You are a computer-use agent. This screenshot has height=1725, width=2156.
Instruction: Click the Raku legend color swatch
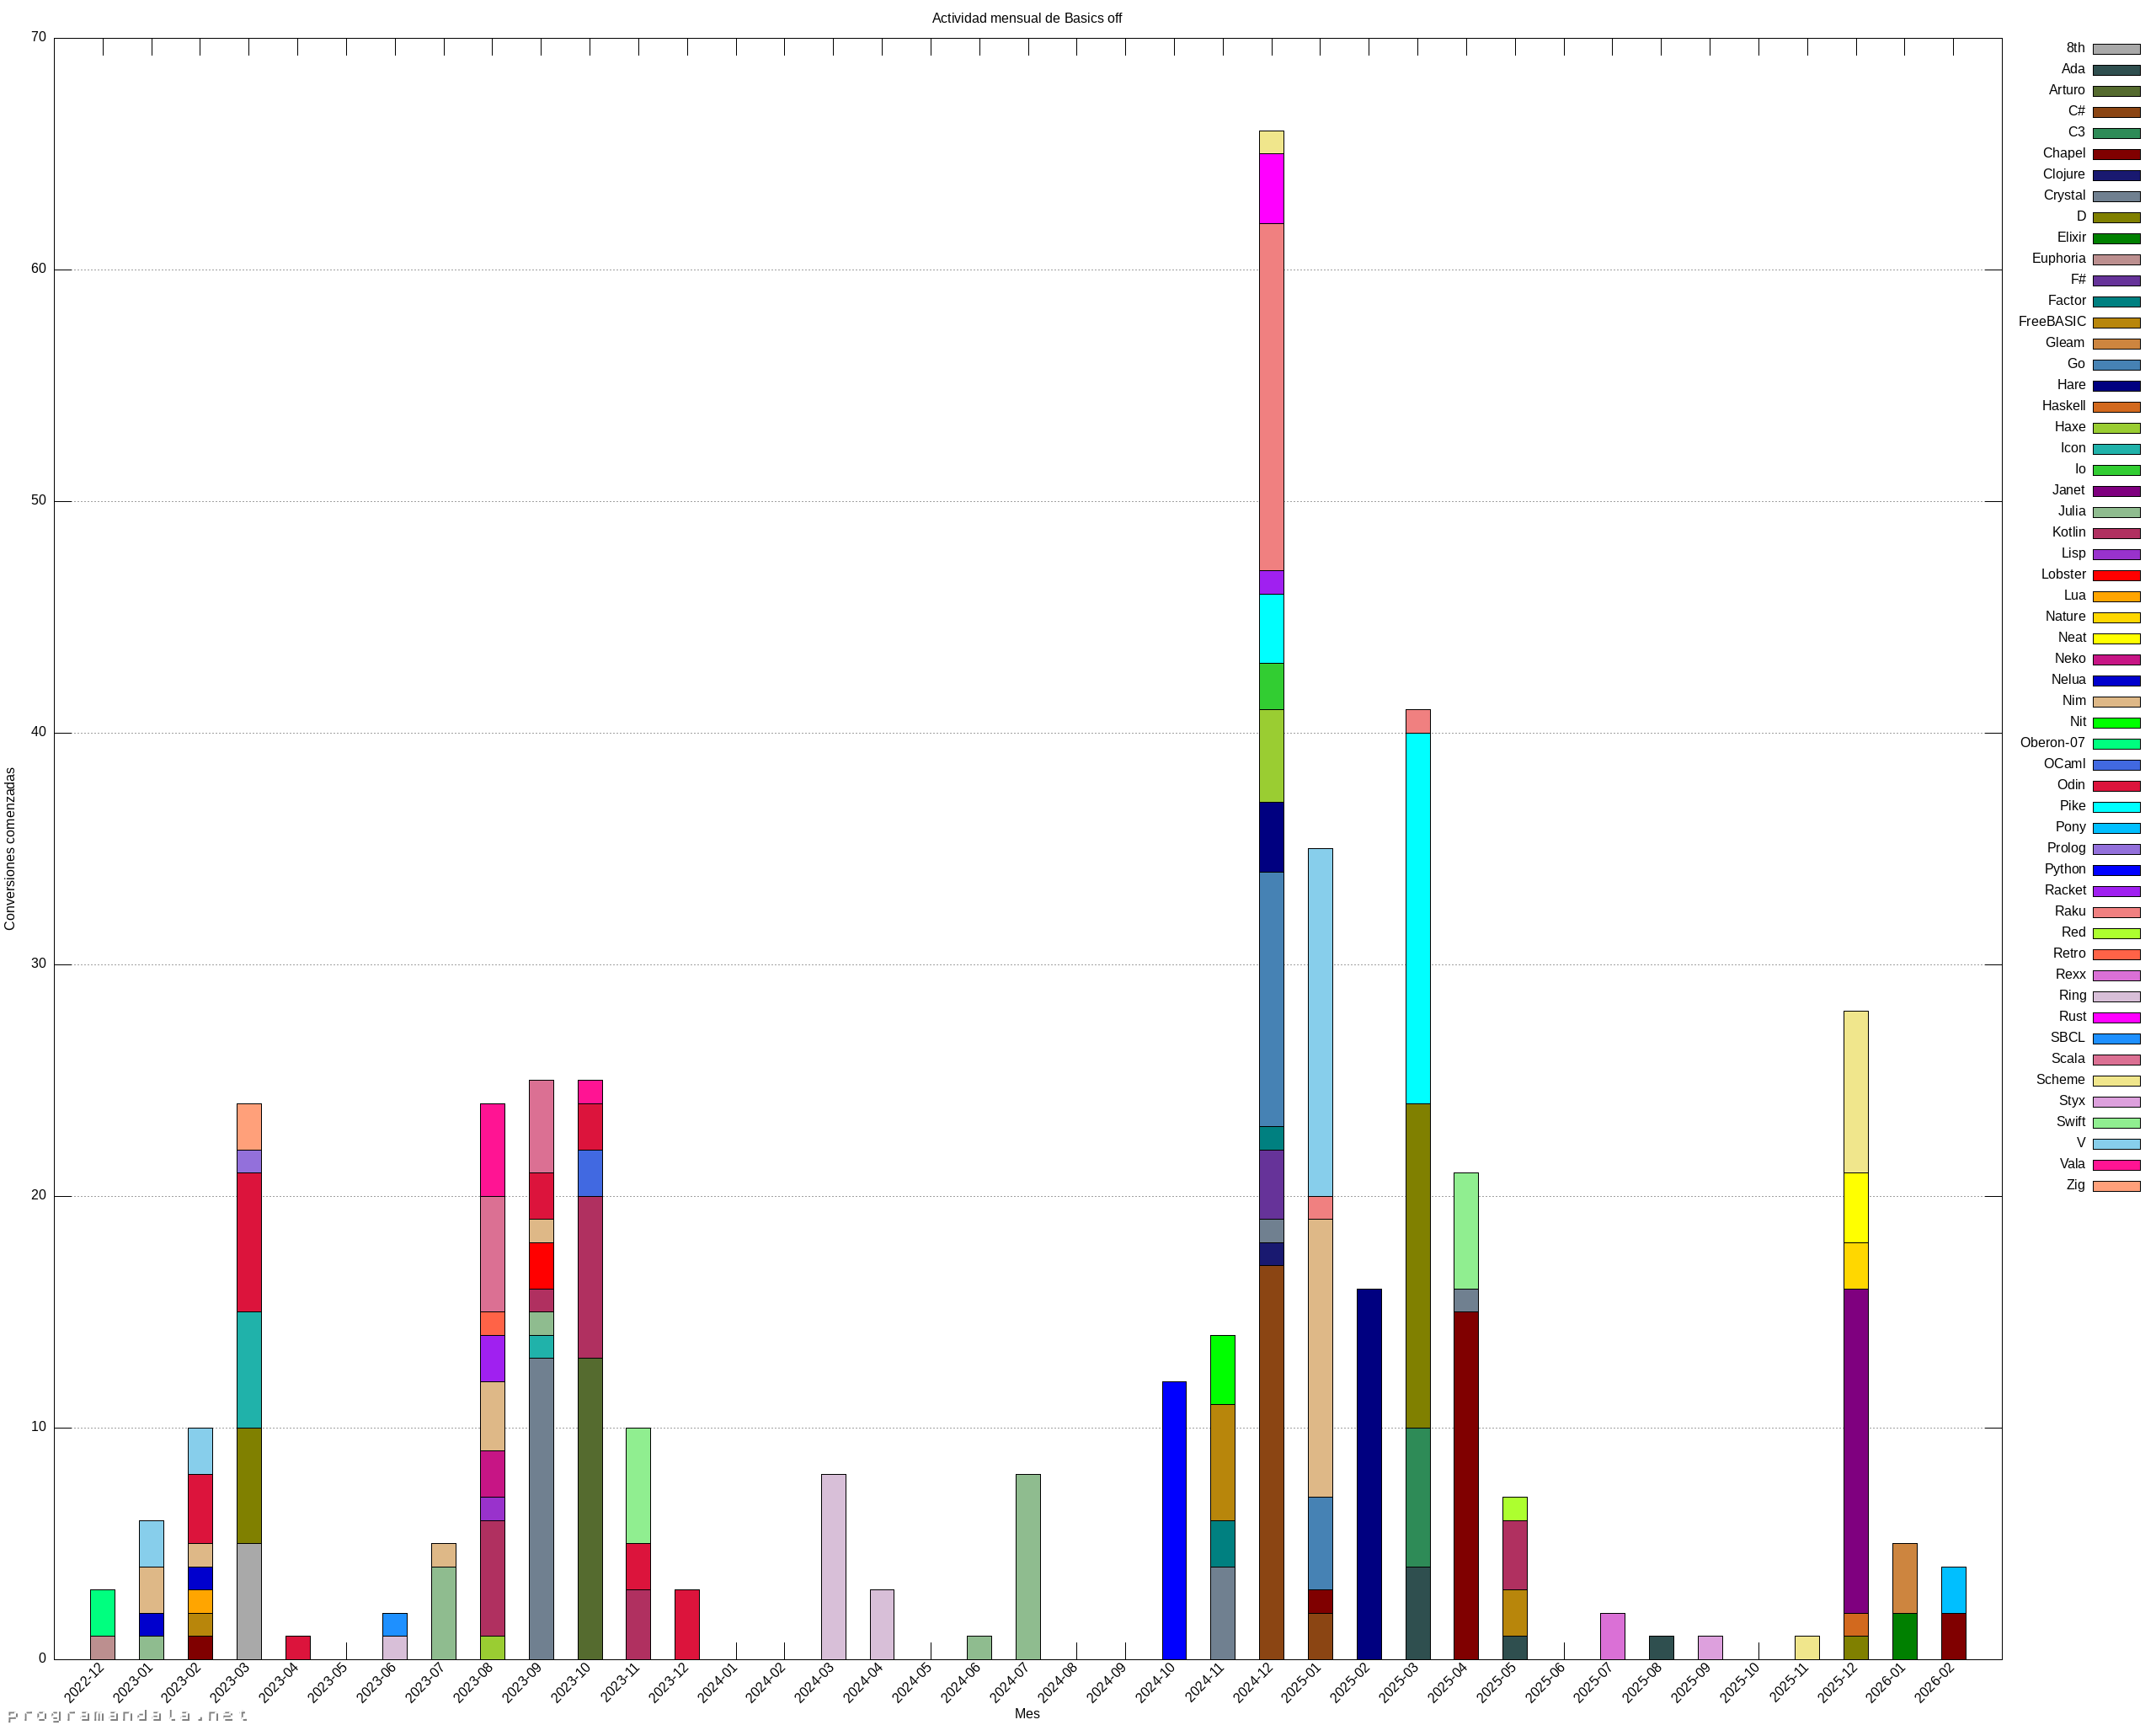click(x=2116, y=912)
